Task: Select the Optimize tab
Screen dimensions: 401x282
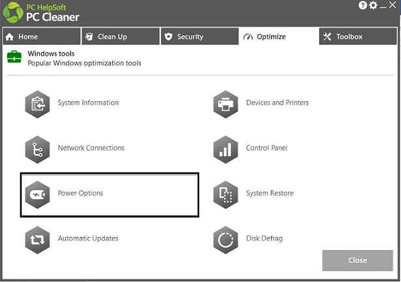Action: point(279,37)
